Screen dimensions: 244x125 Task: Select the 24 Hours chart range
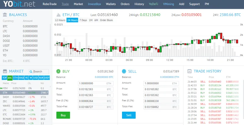coord(72,20)
